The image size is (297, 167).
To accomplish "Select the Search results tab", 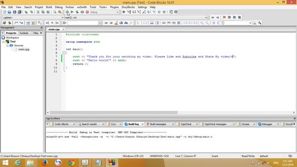I will coord(89,124).
